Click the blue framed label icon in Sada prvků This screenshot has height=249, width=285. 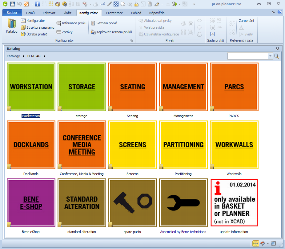pyautogui.click(x=212, y=34)
